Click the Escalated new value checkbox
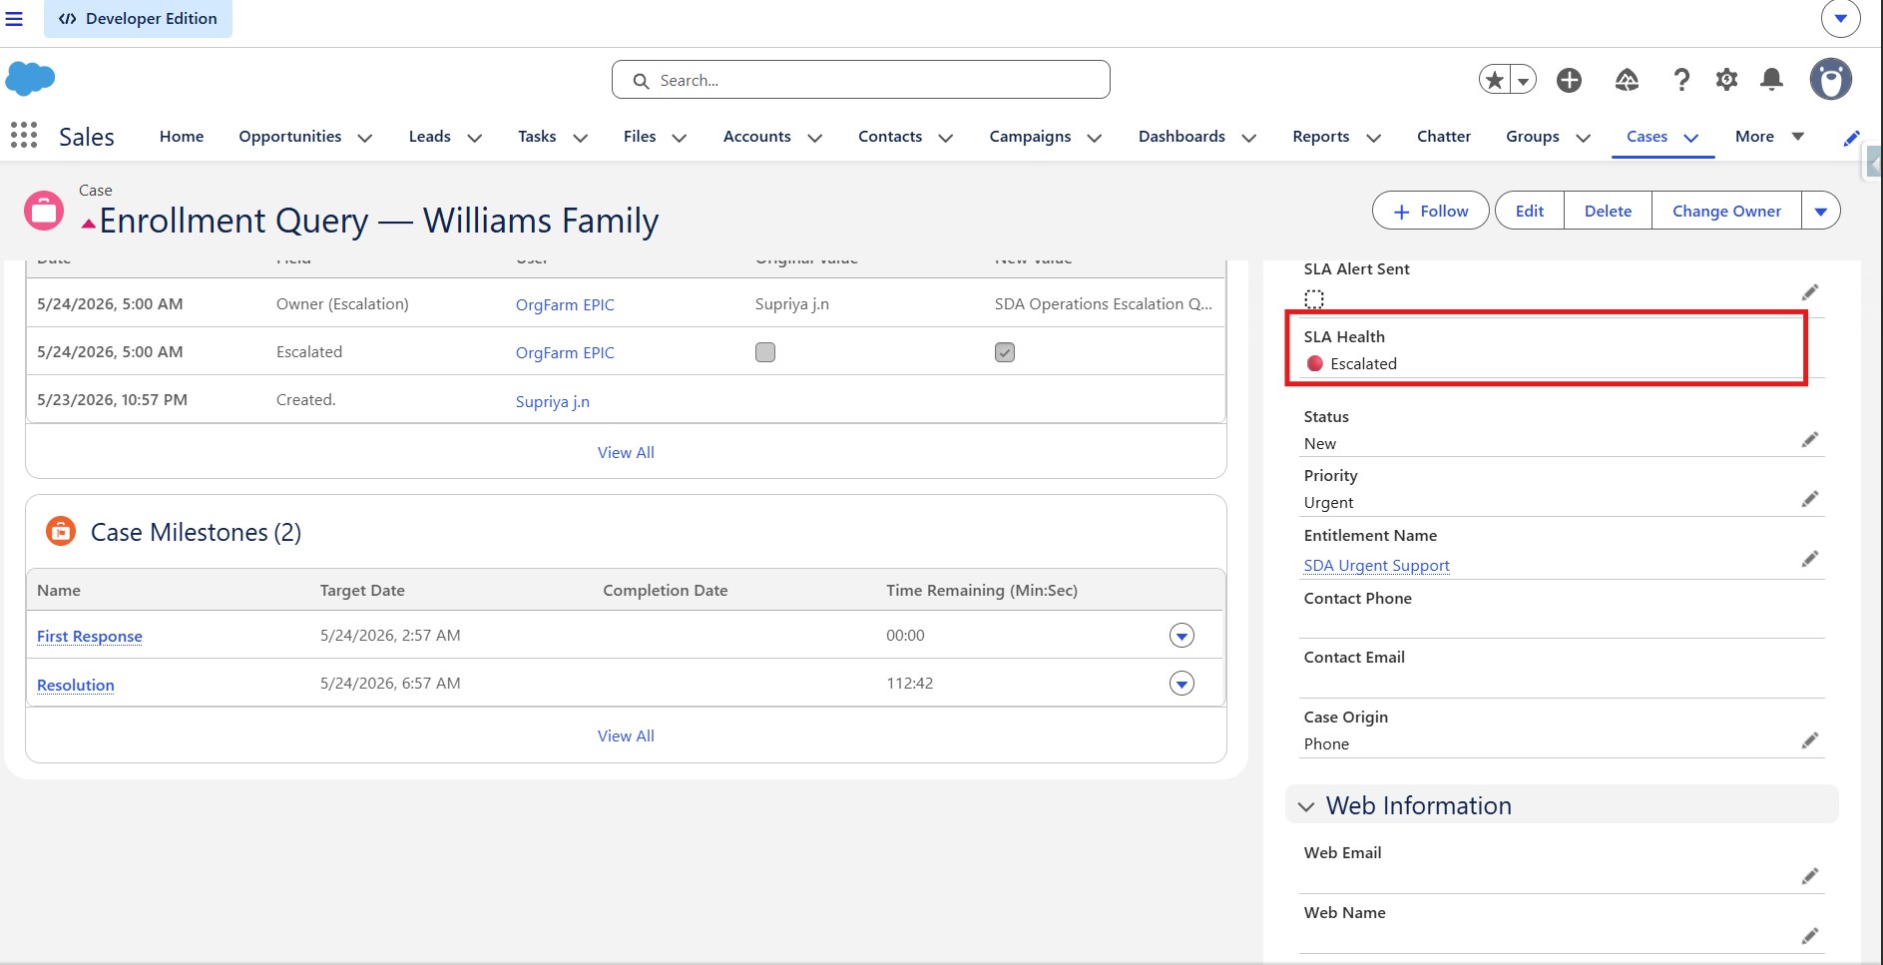Viewport: 1883px width, 965px height. [x=1005, y=352]
